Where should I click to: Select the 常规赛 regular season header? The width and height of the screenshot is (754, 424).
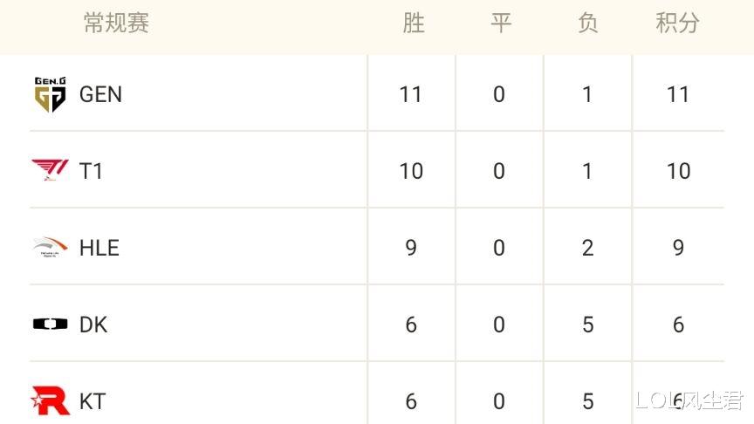pos(116,23)
